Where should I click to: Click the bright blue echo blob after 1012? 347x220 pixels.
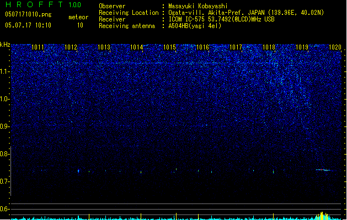78,171
